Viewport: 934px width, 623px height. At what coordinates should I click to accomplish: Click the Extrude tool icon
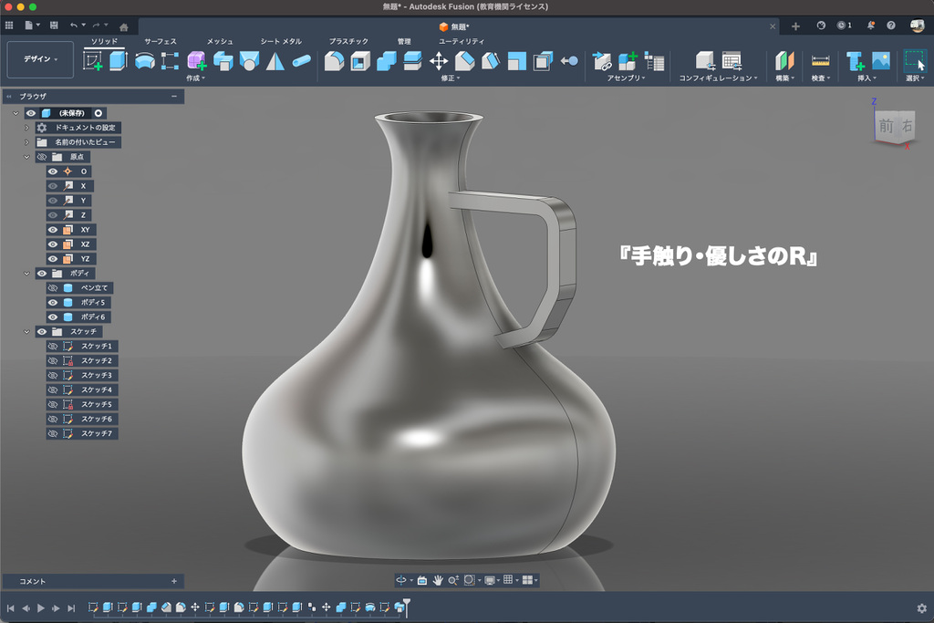tap(118, 61)
